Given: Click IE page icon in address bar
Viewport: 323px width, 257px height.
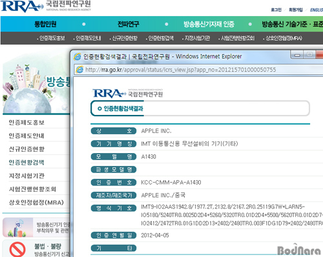Looking at the screenshot, I should click(79, 70).
